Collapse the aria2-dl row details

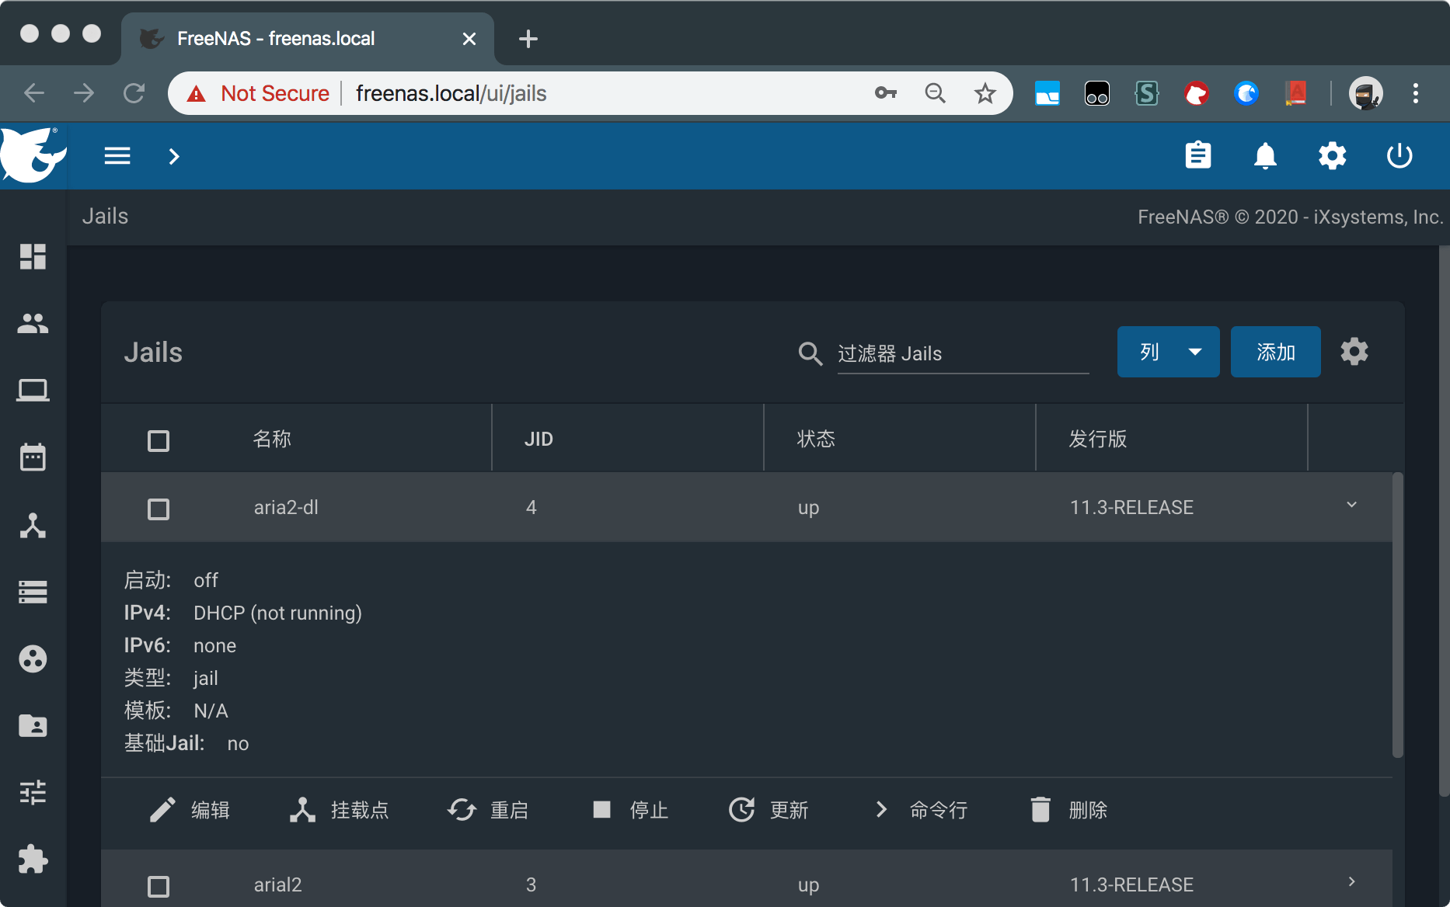point(1351,505)
